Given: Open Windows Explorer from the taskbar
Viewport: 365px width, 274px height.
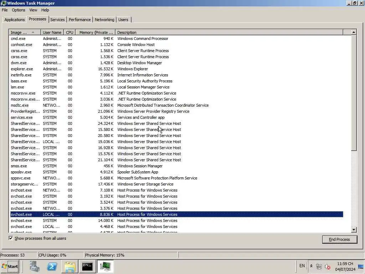Looking at the screenshot, I should (x=70, y=266).
